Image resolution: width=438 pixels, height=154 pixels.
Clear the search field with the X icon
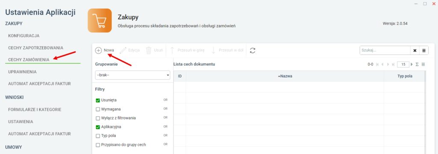tap(415, 50)
